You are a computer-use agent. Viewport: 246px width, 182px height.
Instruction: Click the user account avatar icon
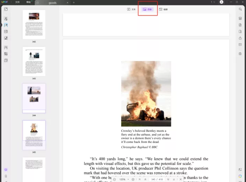(x=221, y=2)
